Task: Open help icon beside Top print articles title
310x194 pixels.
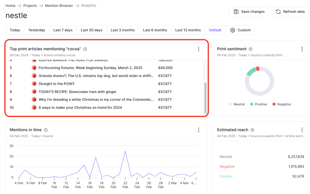Action: (x=85, y=49)
